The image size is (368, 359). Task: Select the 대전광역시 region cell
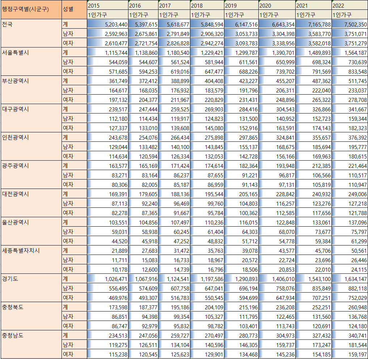(x=31, y=203)
